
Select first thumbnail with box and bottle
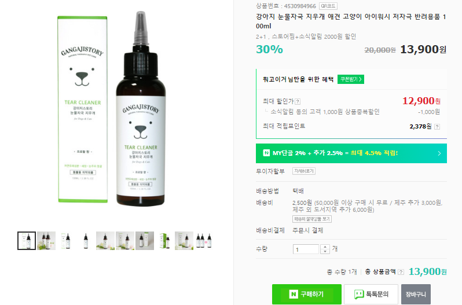pos(27,241)
